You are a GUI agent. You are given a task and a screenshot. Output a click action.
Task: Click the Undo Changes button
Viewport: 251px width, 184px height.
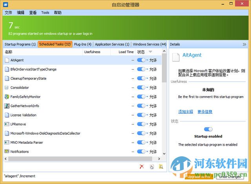(x=230, y=177)
